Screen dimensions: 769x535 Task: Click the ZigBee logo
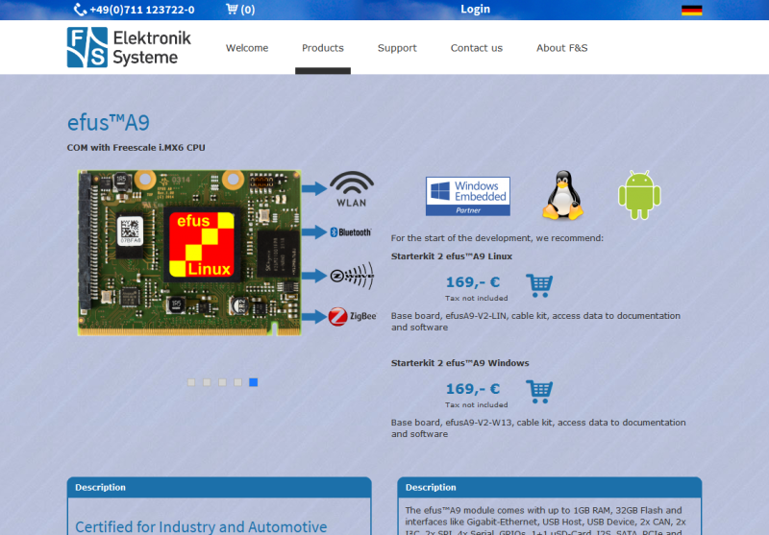click(352, 317)
